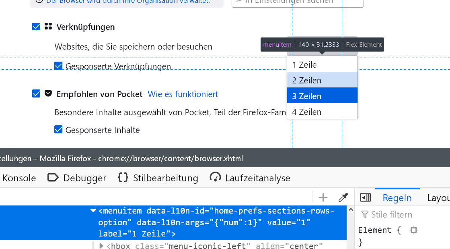Click the Konsole tab
The height and width of the screenshot is (249, 450).
pos(19,178)
